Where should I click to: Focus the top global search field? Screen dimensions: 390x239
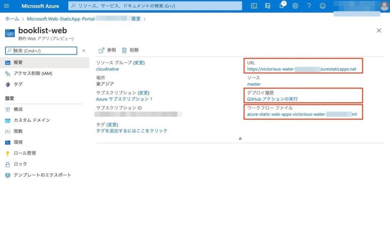tap(155, 6)
